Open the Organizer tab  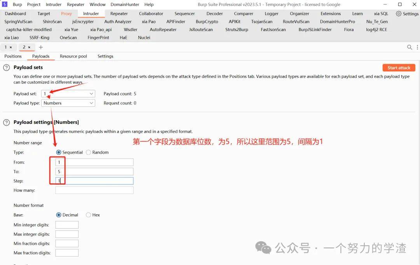299,14
